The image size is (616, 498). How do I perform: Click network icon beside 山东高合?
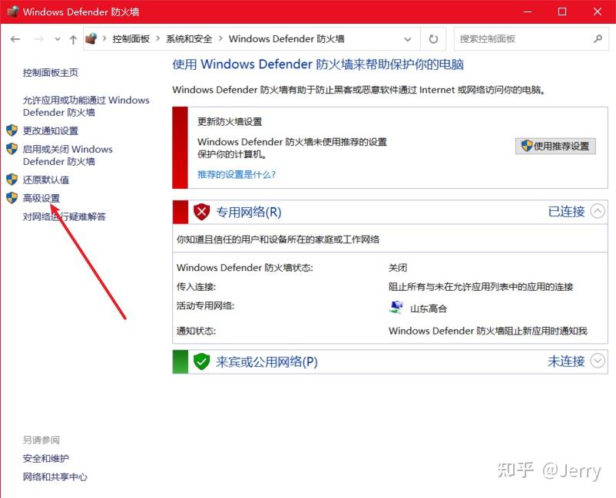pos(396,307)
